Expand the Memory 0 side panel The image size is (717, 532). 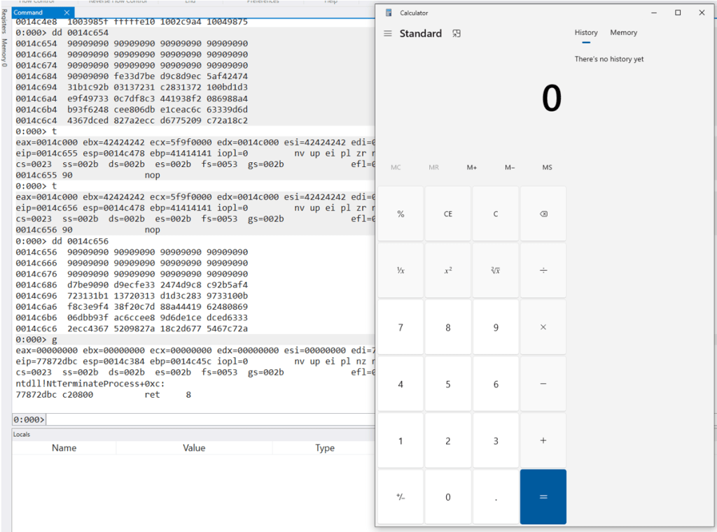4,53
